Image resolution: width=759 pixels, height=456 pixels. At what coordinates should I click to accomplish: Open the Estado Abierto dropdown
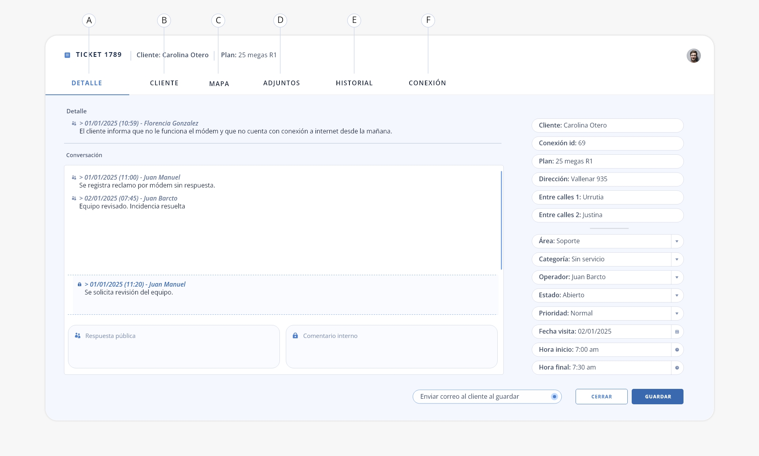click(677, 295)
